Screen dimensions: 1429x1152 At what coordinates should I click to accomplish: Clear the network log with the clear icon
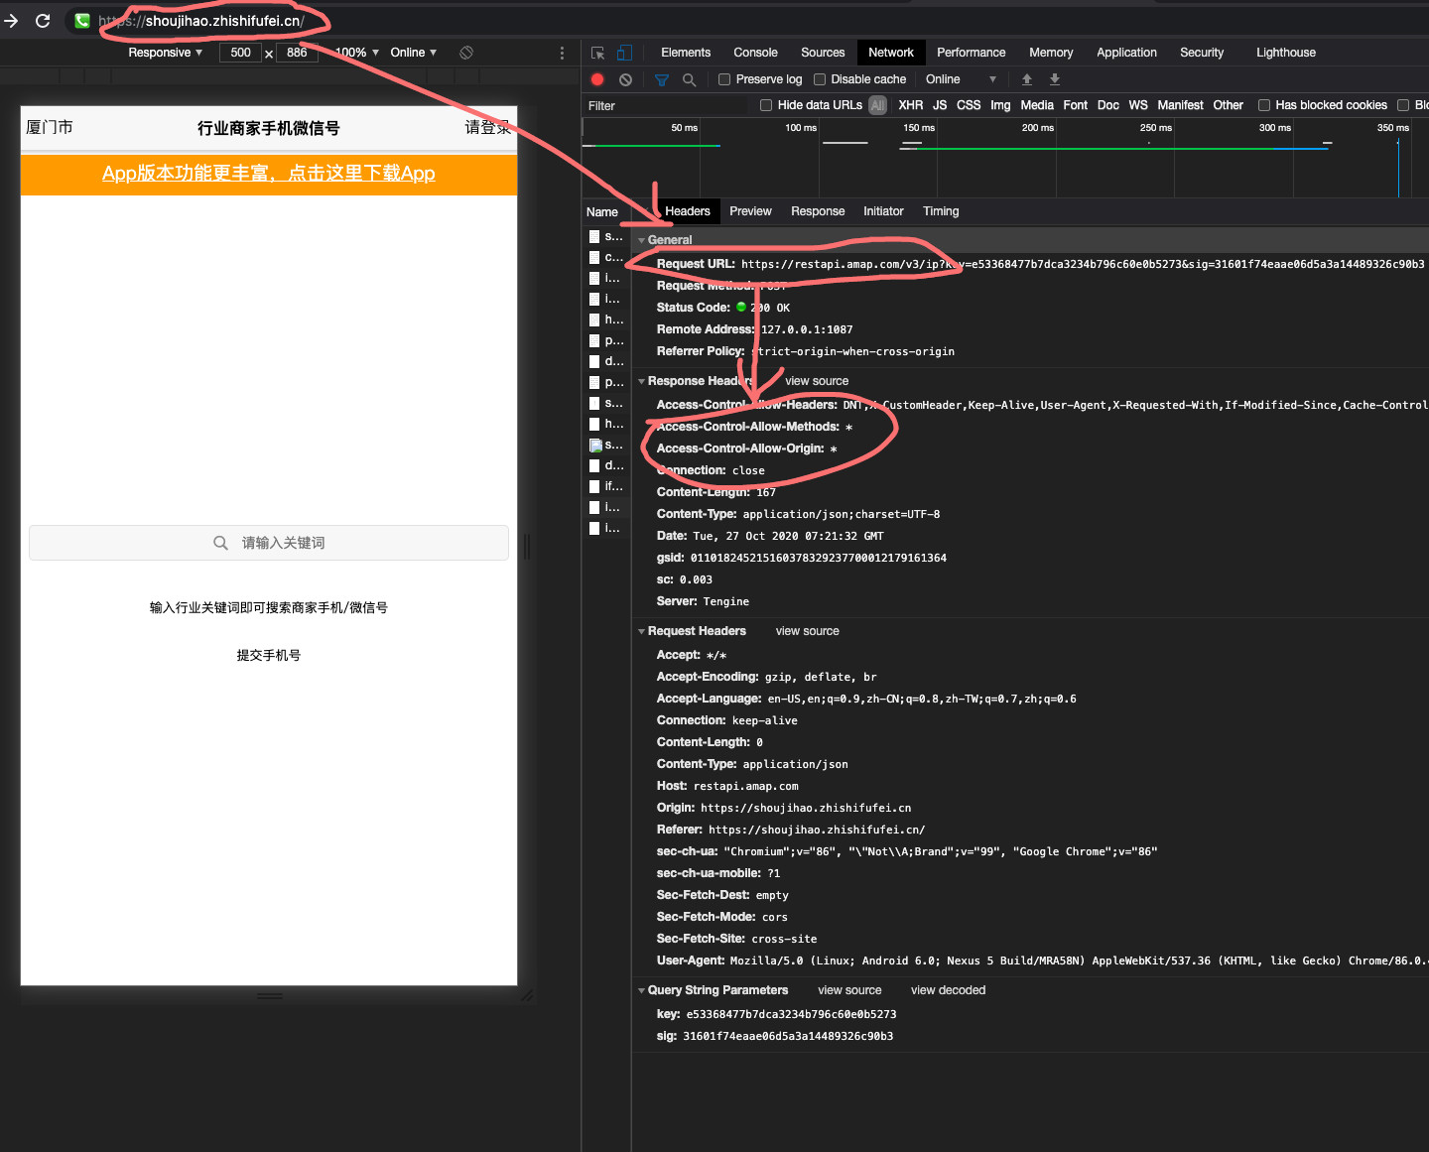pos(625,79)
